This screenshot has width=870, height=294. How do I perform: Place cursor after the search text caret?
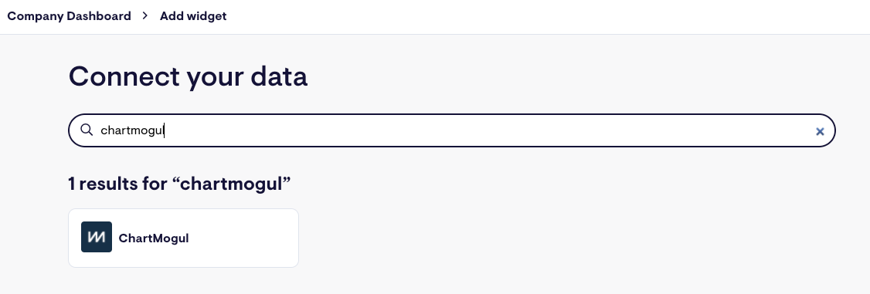tap(165, 130)
